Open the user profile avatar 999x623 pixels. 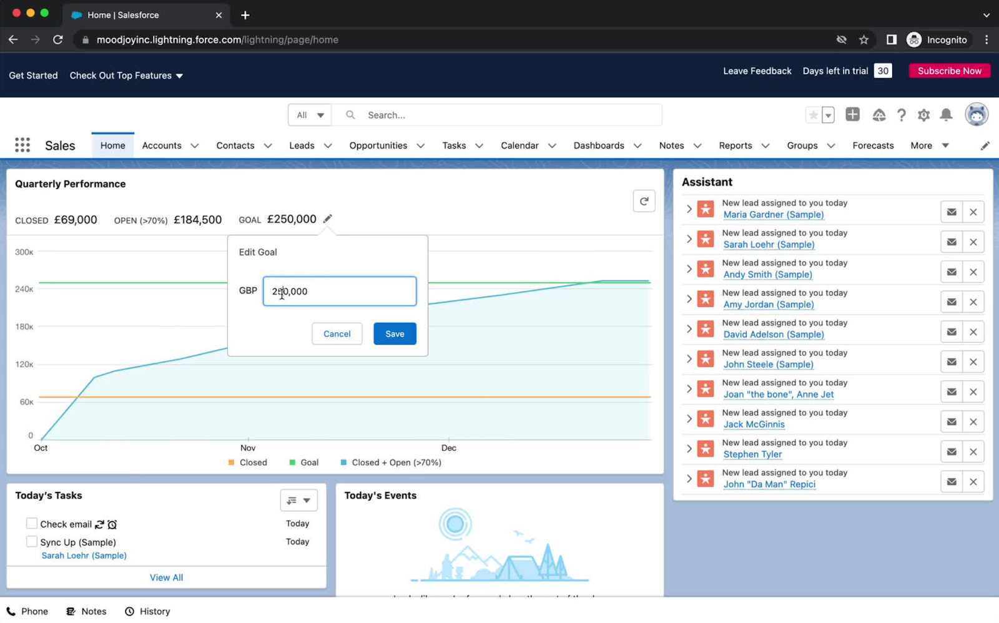[977, 114]
